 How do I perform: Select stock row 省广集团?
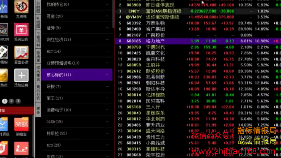(198, 29)
